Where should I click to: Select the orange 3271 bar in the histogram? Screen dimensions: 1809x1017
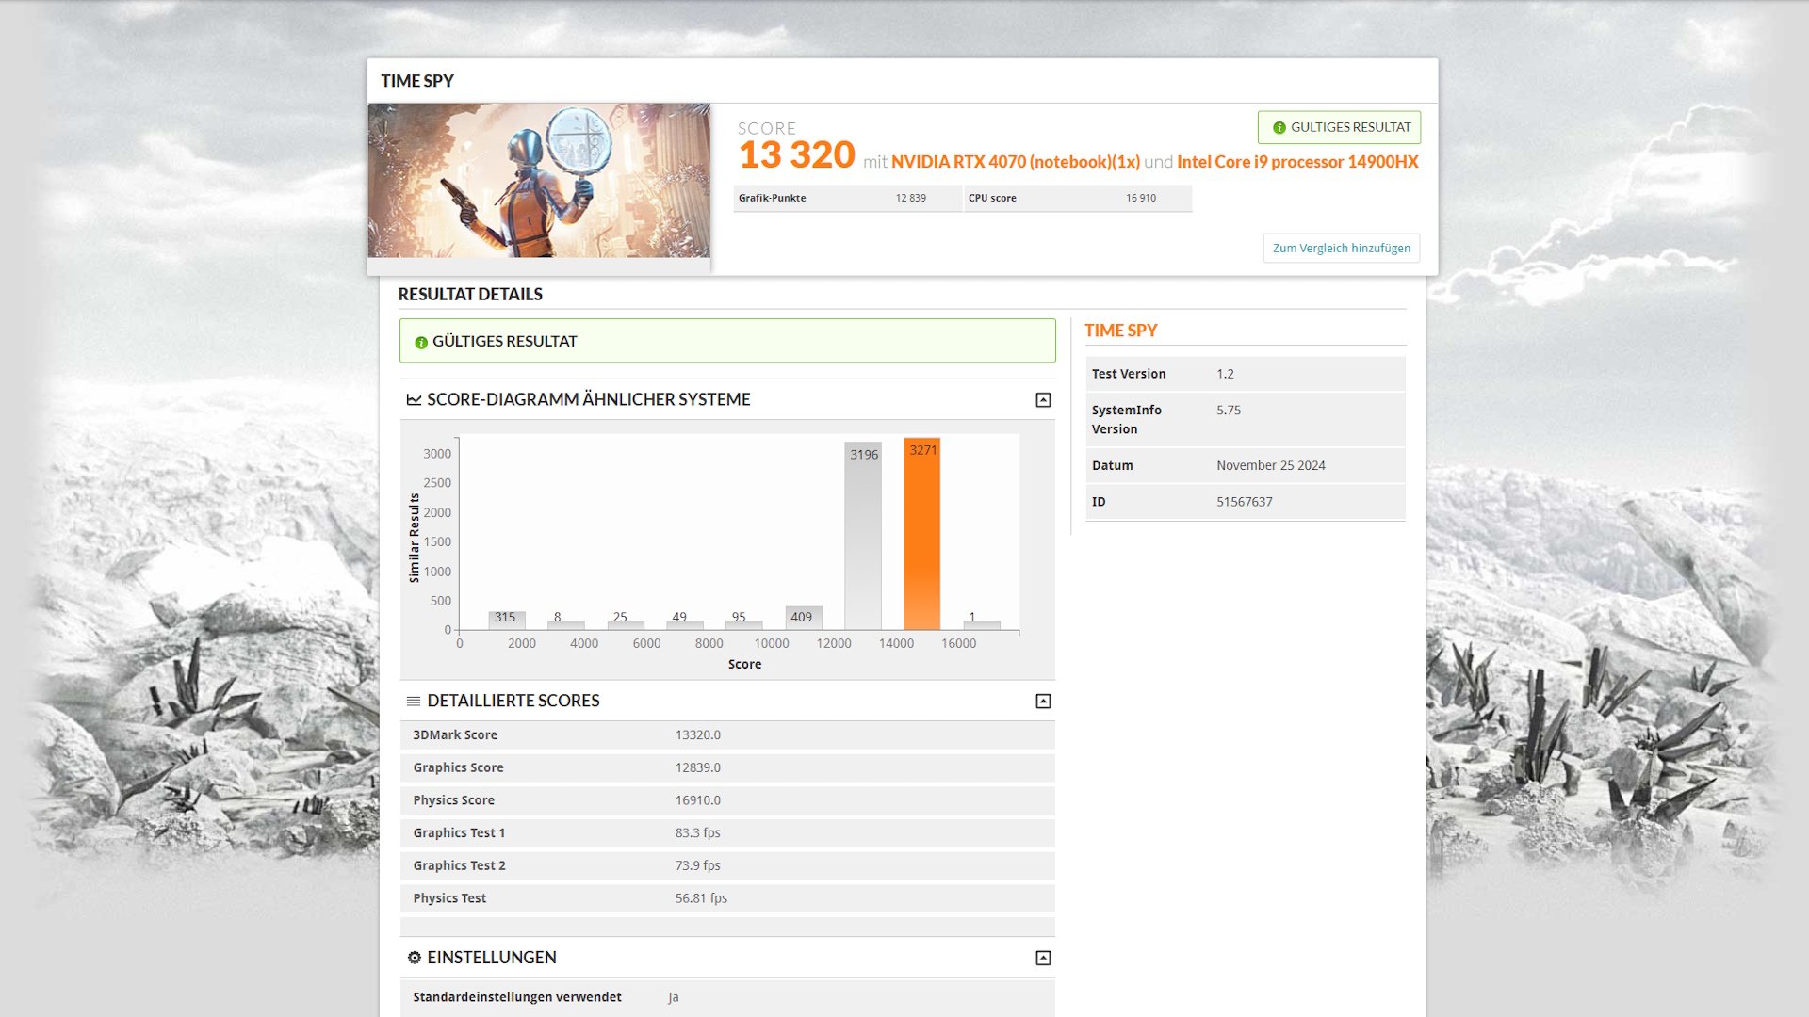(x=921, y=537)
